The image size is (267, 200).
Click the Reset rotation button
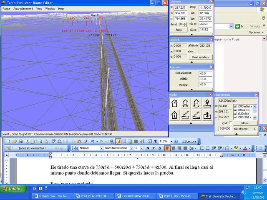(200, 57)
